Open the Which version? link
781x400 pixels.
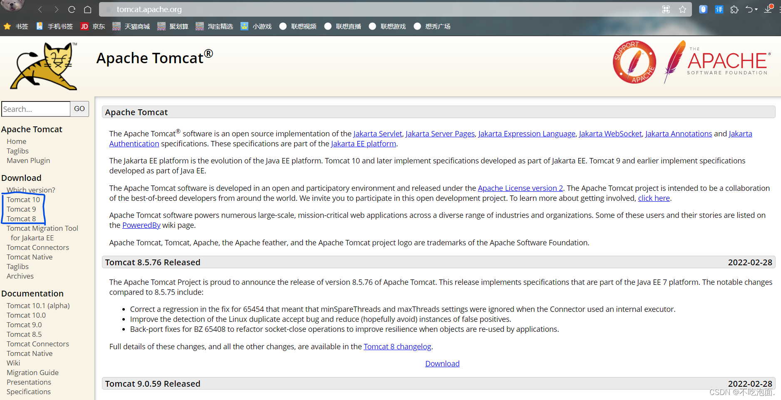(x=31, y=190)
